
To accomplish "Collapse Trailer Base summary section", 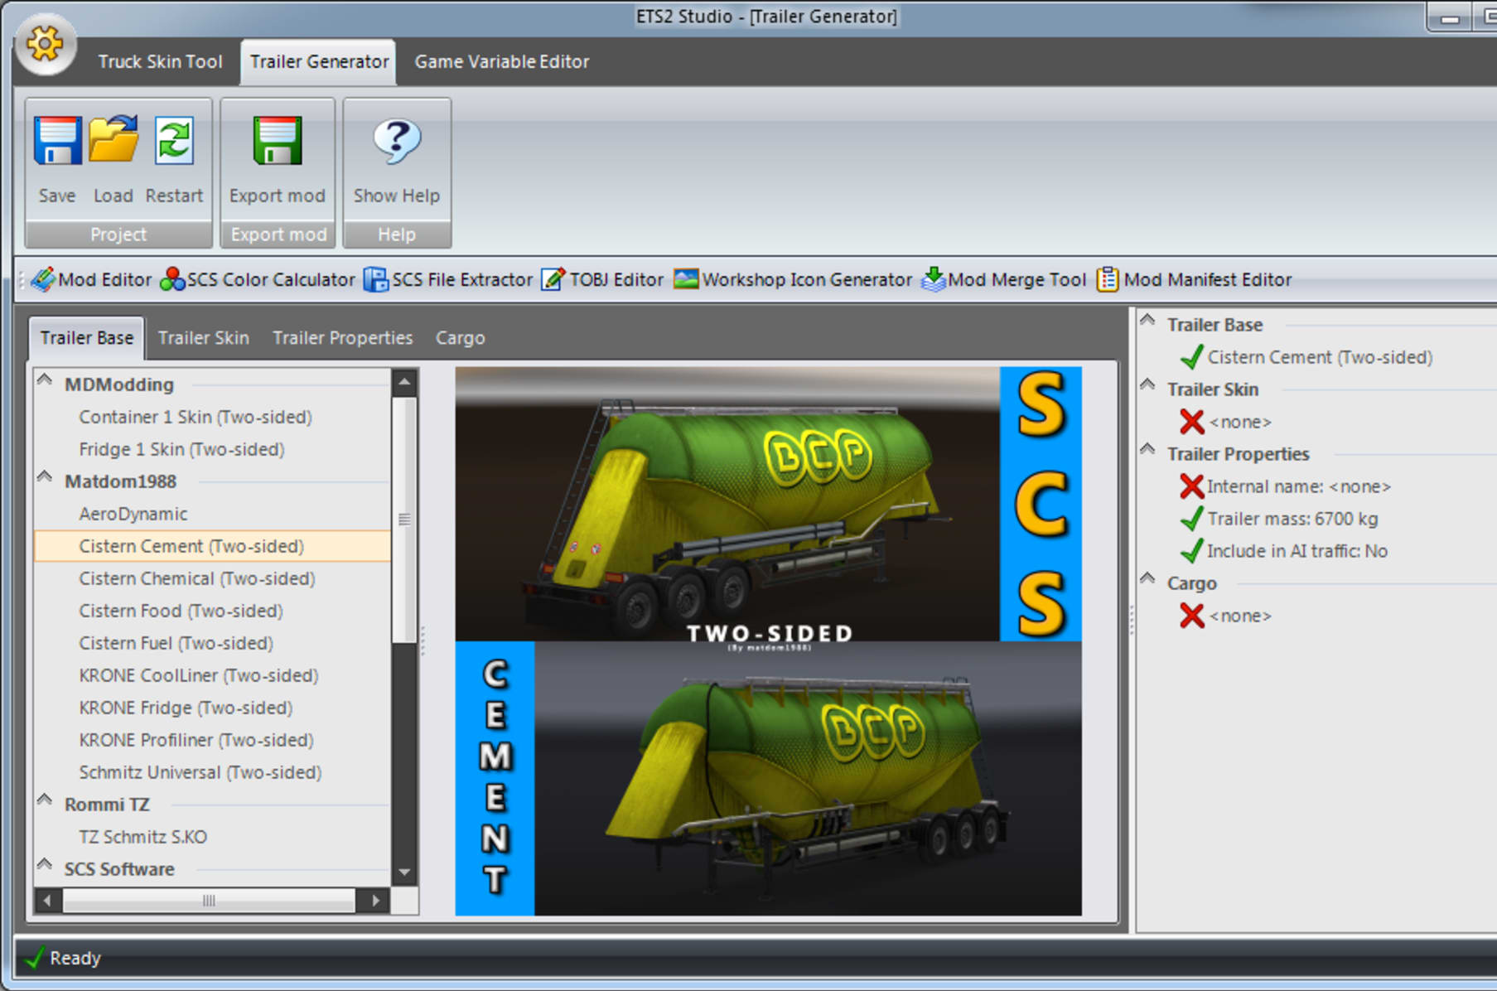I will pos(1147,320).
